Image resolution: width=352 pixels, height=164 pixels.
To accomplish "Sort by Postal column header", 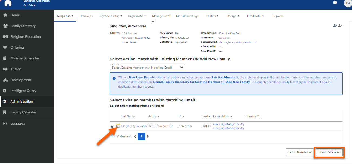I will [206, 116].
